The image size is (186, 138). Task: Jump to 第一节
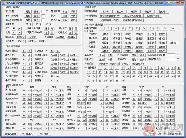tap(106, 12)
